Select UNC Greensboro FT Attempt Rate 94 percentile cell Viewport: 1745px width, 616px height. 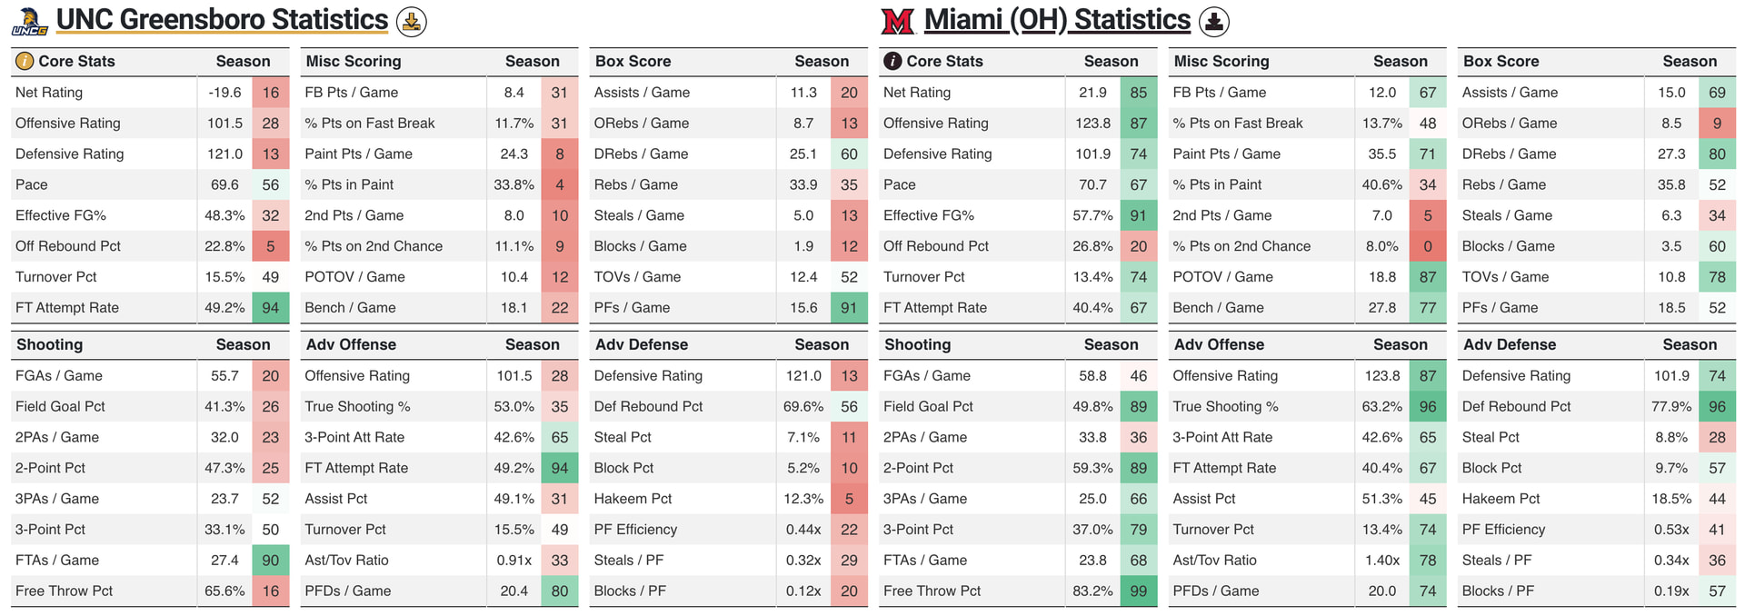pyautogui.click(x=271, y=308)
